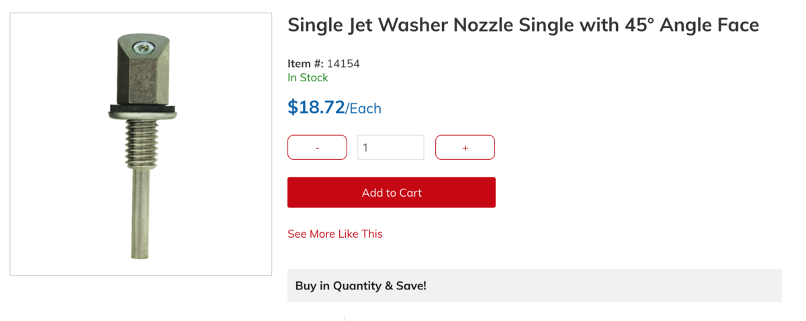This screenshot has width=806, height=321.
Task: Click the black rubber washer in the photo
Action: point(142,108)
